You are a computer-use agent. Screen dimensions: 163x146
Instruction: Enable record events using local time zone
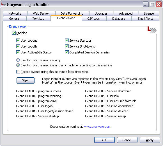18,72
